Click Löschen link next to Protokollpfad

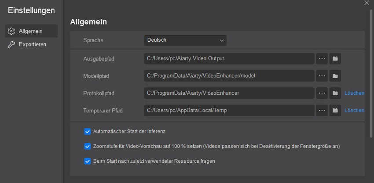pos(354,93)
